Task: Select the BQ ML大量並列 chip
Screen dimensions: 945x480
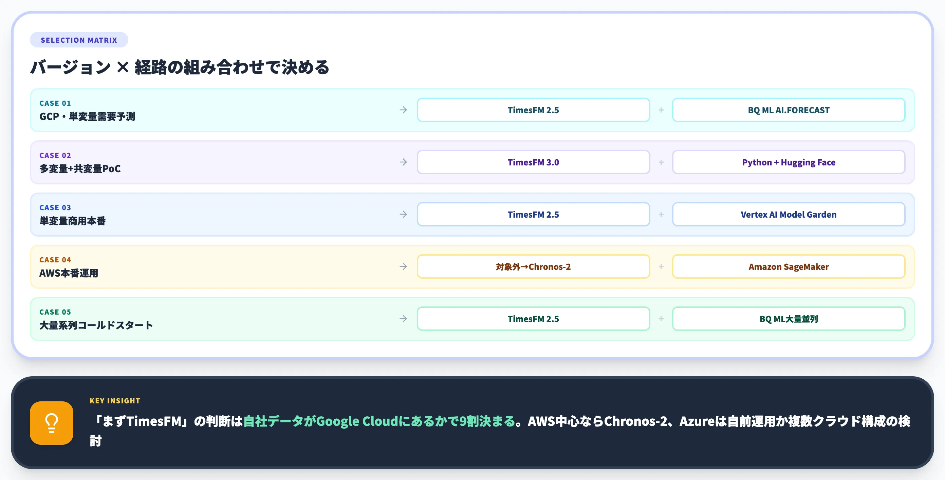Action: click(x=789, y=319)
